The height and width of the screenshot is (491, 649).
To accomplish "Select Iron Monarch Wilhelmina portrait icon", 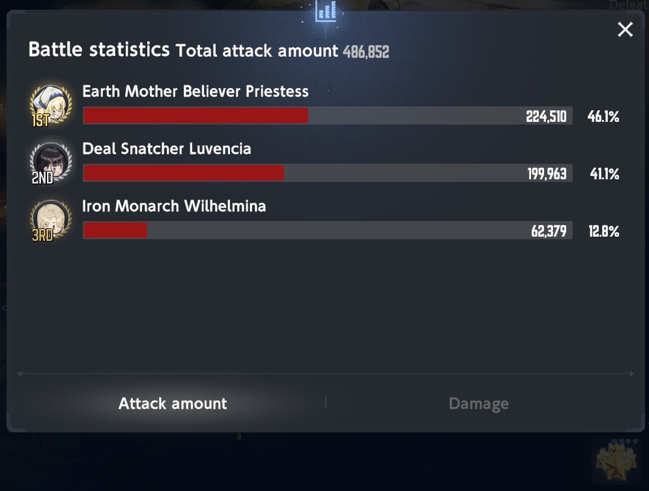I will tap(50, 220).
